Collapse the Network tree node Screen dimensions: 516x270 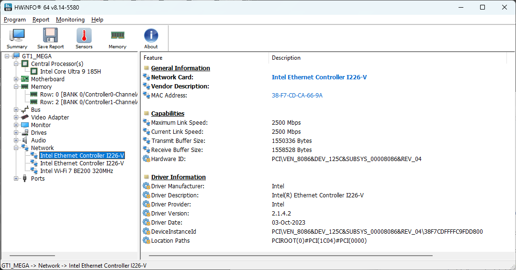[x=16, y=148]
